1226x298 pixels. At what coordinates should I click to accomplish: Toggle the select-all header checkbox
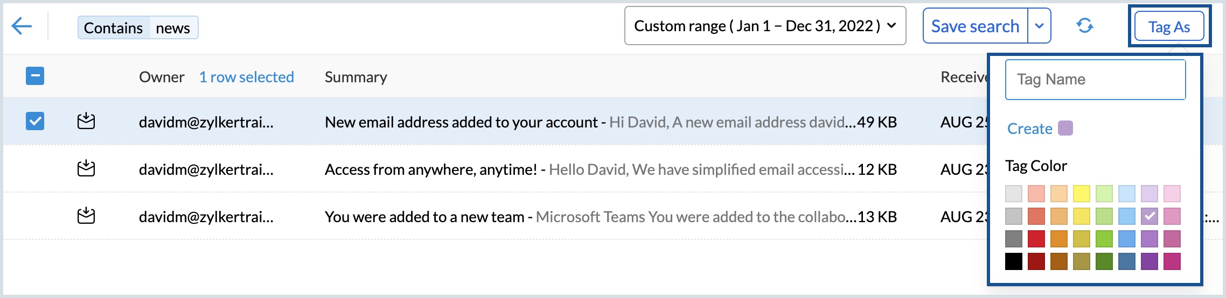click(x=35, y=76)
